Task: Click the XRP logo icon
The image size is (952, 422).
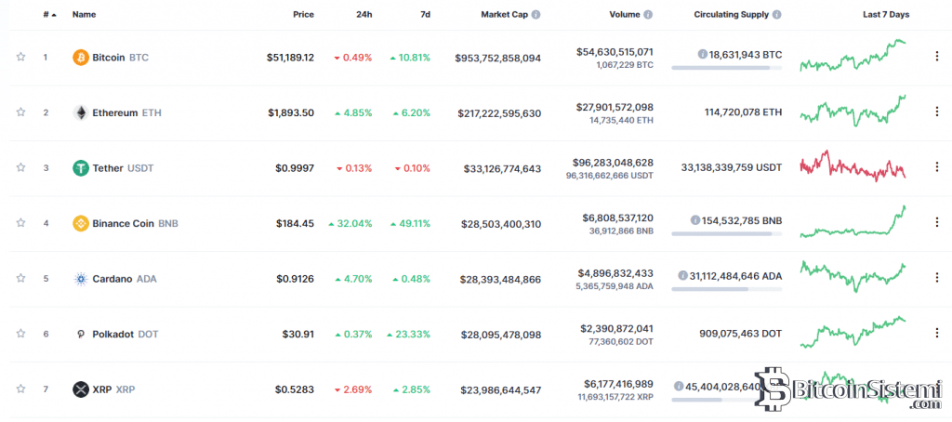Action: tap(81, 389)
